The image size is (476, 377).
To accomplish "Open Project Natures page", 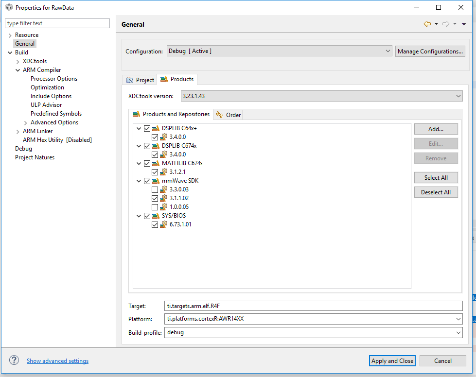I will click(35, 157).
